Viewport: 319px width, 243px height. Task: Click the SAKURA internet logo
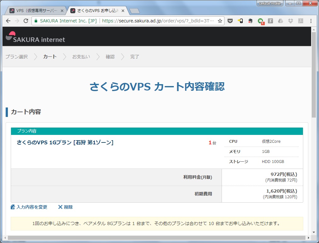35,37
